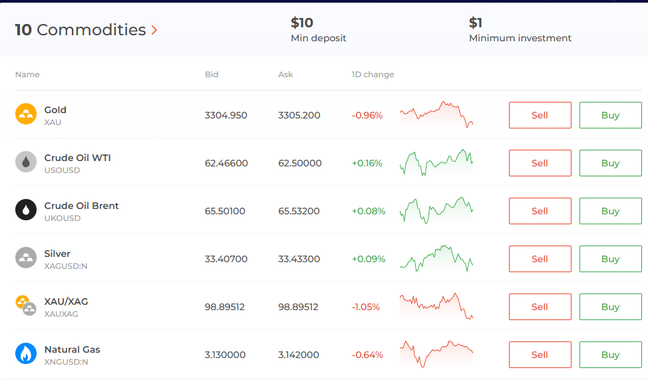This screenshot has height=380, width=648.
Task: Buy Crude Oil Brent
Action: pyautogui.click(x=610, y=211)
